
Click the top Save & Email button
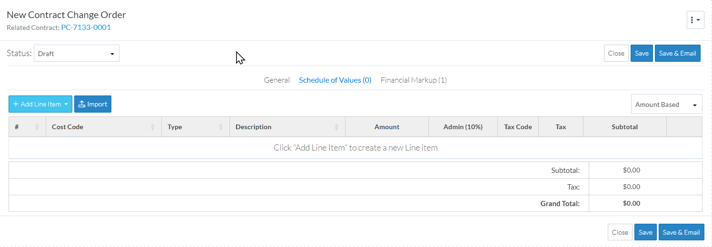click(678, 53)
